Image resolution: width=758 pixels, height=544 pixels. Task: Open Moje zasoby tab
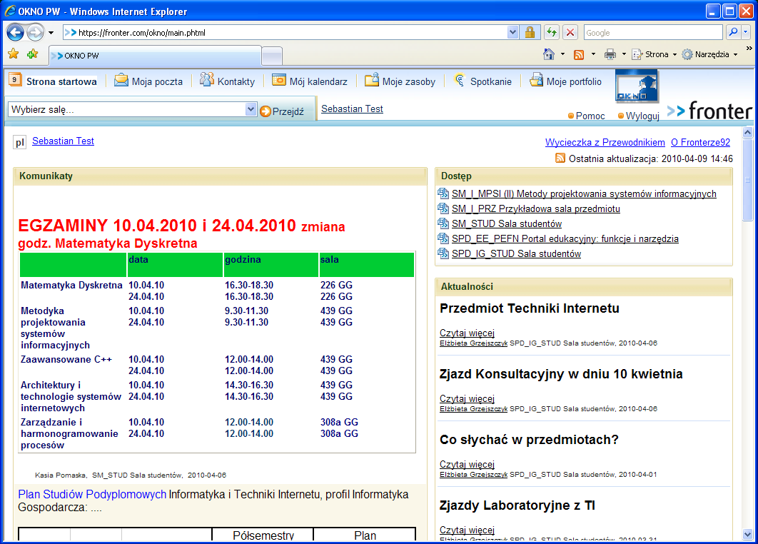click(400, 81)
